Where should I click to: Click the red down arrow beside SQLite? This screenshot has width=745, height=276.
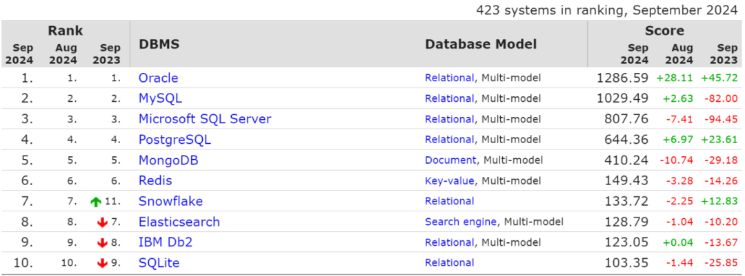102,263
